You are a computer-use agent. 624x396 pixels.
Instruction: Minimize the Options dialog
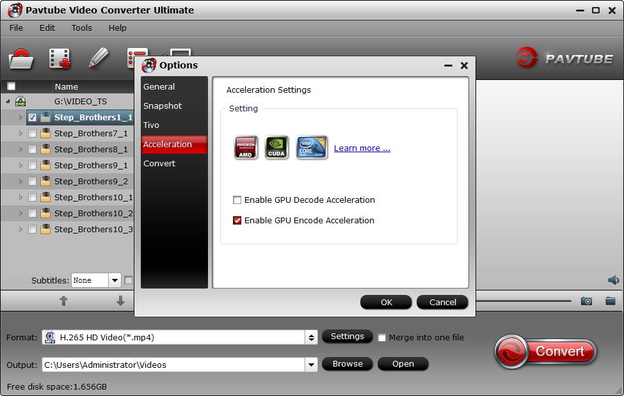[x=448, y=65]
